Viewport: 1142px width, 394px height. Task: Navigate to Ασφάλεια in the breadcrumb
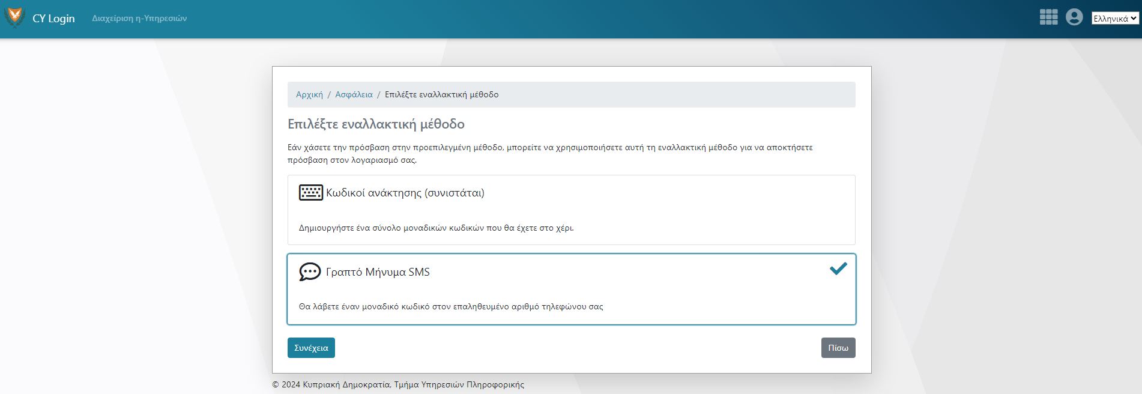pos(354,94)
